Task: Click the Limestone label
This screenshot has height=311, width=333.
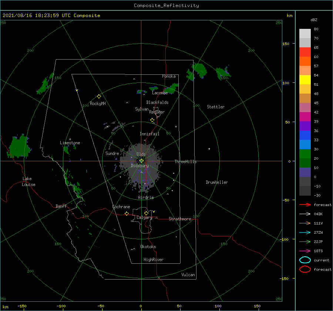Action: point(70,143)
